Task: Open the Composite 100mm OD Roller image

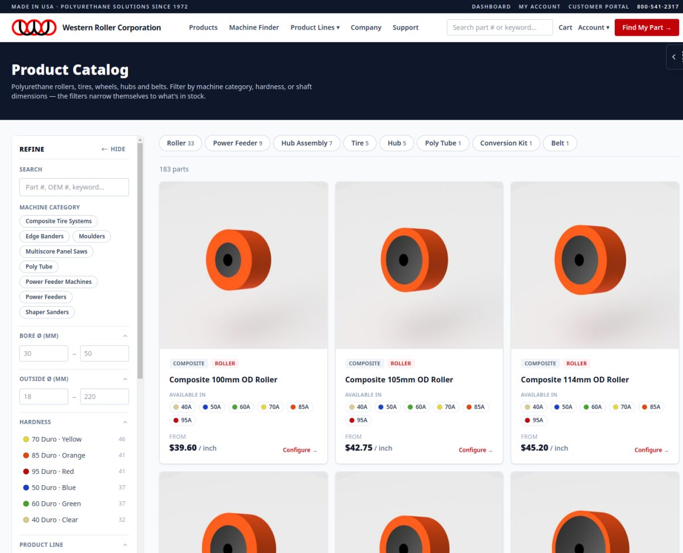Action: point(244,265)
